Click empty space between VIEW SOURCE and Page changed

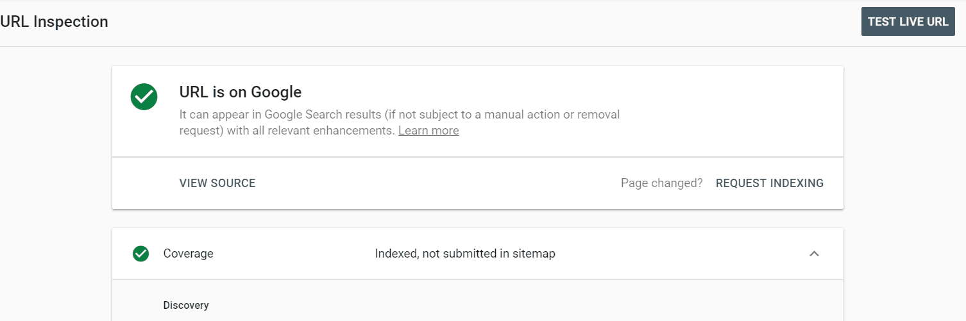[436, 183]
